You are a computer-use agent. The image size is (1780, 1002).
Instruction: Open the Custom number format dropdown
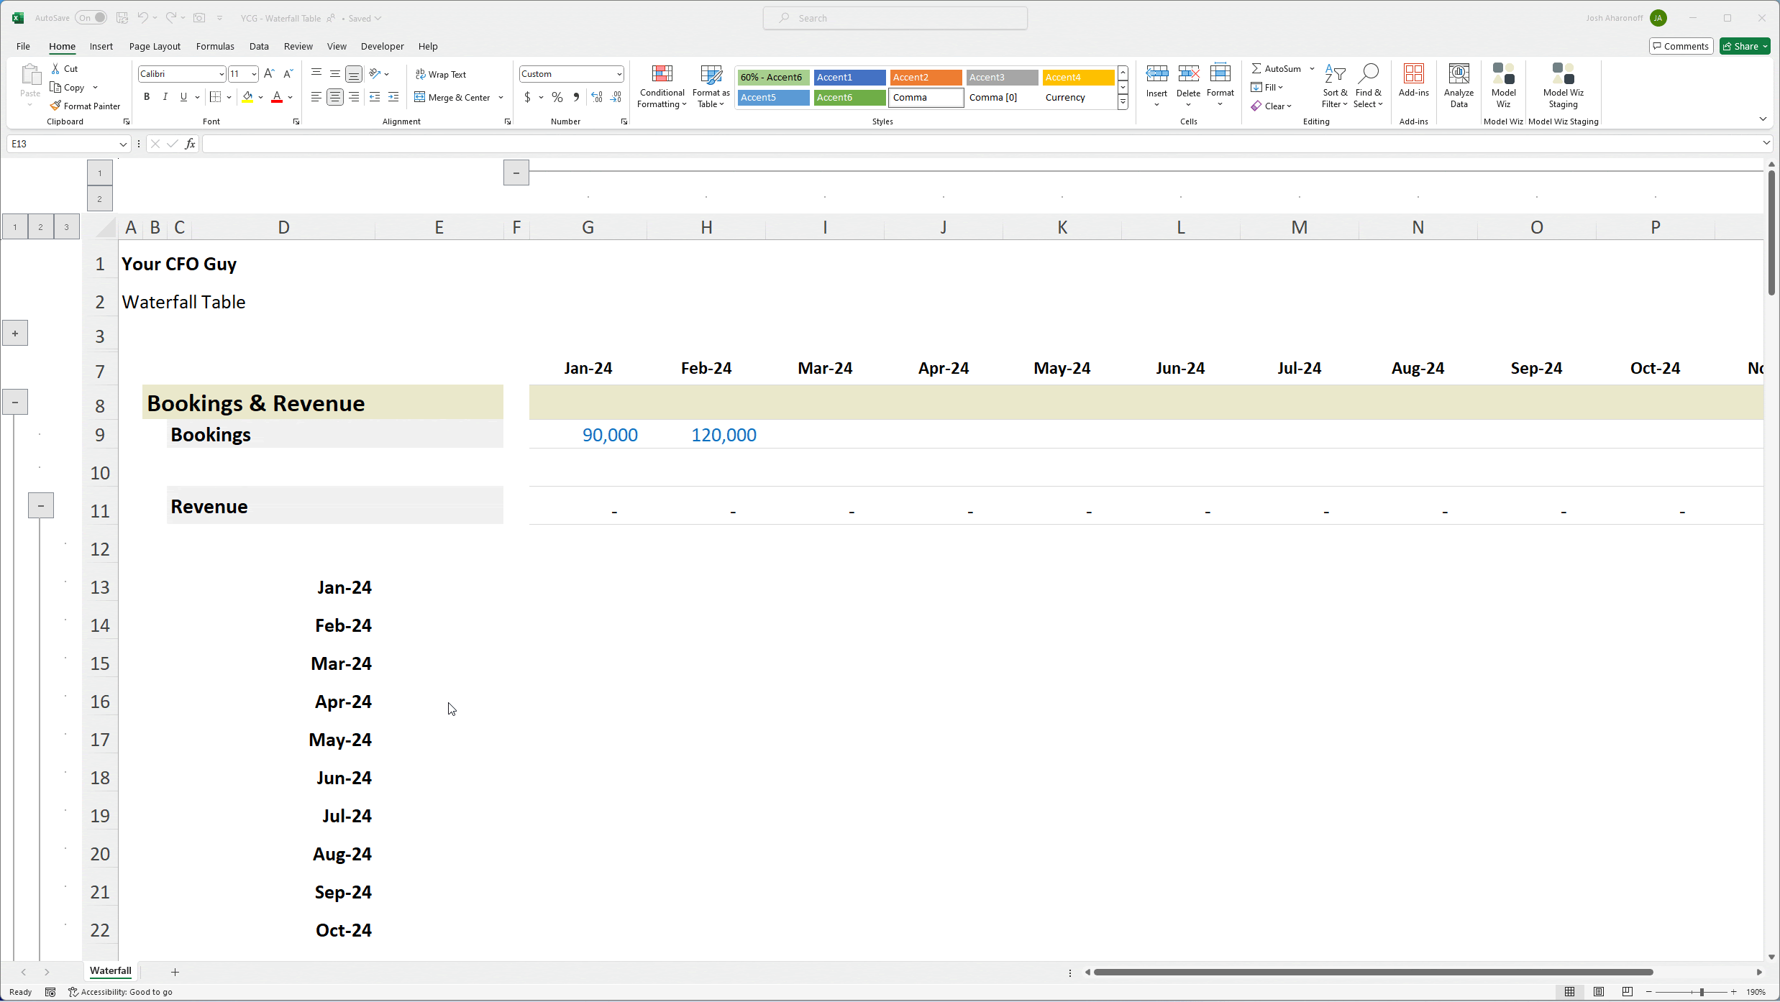619,73
